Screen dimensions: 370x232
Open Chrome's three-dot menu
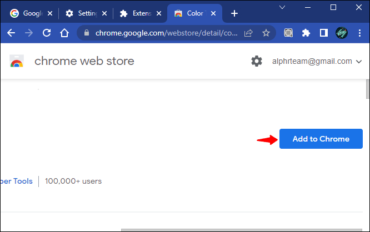click(359, 33)
